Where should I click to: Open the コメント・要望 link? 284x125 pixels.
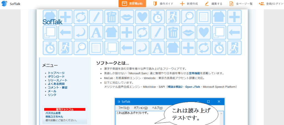57,87
